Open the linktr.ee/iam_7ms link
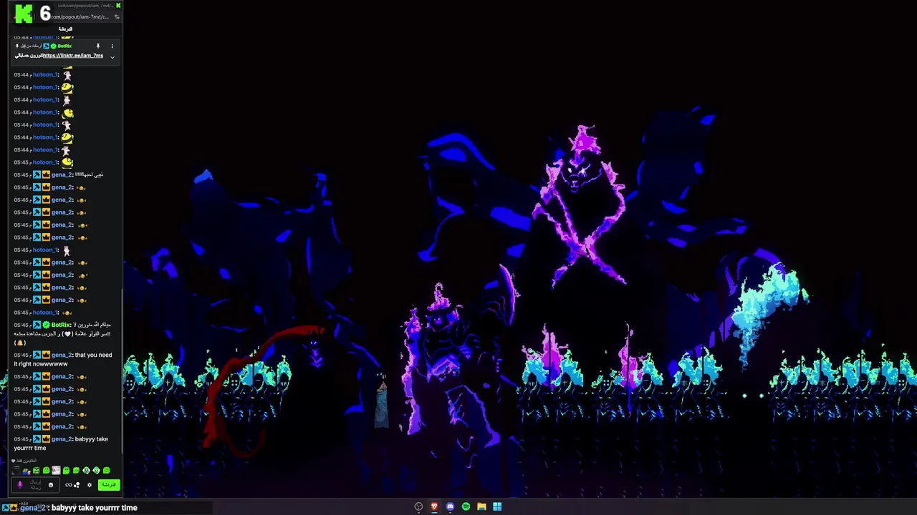The height and width of the screenshot is (515, 917). coord(73,55)
